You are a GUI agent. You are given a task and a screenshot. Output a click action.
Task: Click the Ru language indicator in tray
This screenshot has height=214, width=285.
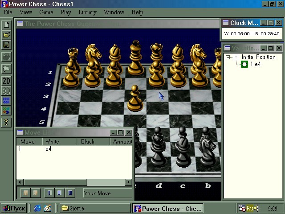249,208
